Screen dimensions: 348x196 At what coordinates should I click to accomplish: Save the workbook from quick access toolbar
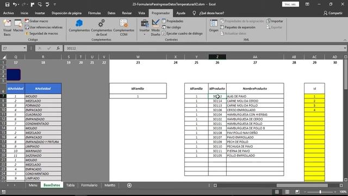7,4
